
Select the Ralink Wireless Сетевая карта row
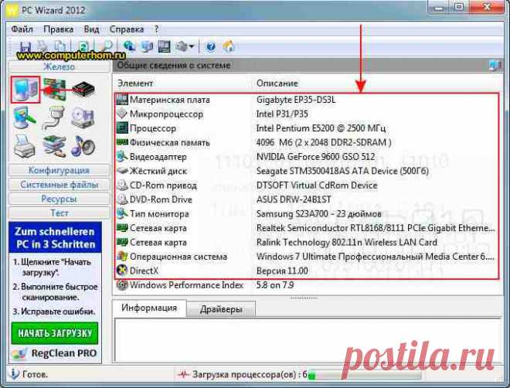(x=307, y=242)
